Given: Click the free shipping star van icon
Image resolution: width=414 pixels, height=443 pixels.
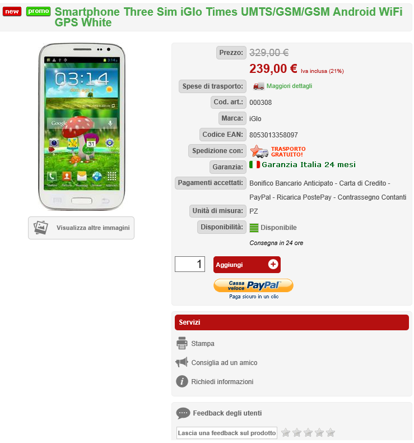Looking at the screenshot, I should 259,151.
